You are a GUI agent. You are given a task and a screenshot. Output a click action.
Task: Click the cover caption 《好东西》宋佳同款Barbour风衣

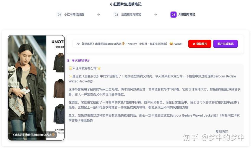pos(34,135)
